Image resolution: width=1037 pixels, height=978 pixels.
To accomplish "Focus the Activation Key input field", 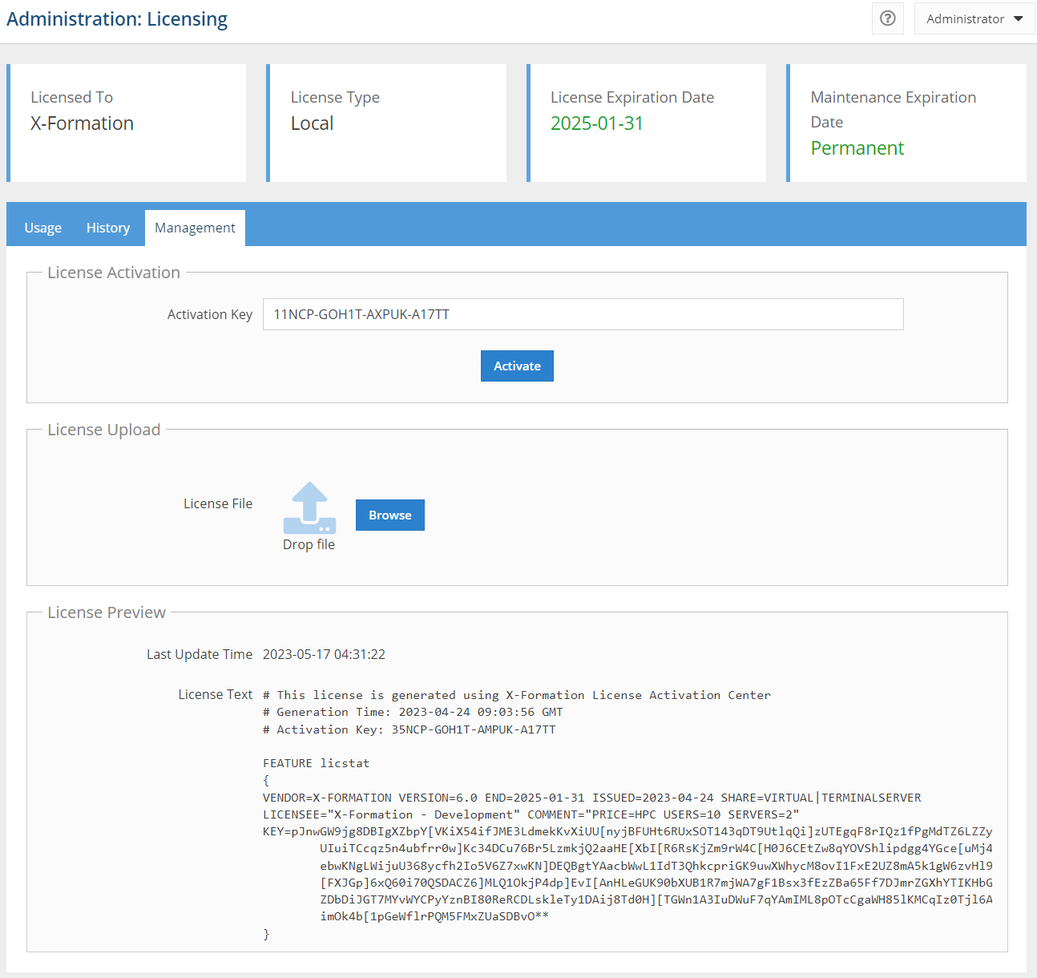I will [x=583, y=314].
